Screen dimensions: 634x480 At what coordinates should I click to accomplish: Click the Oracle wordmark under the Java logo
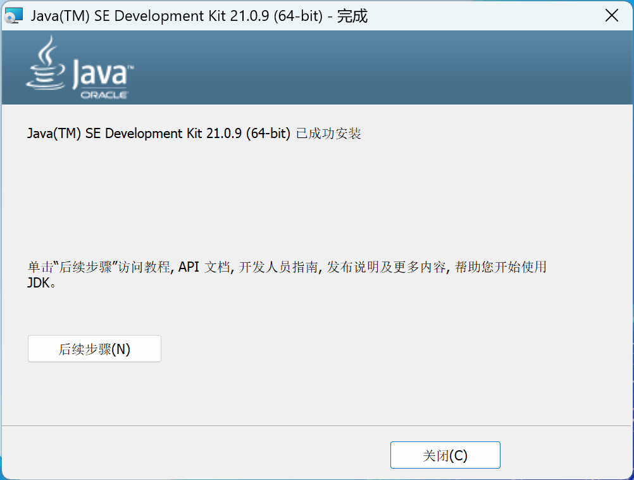pos(106,95)
